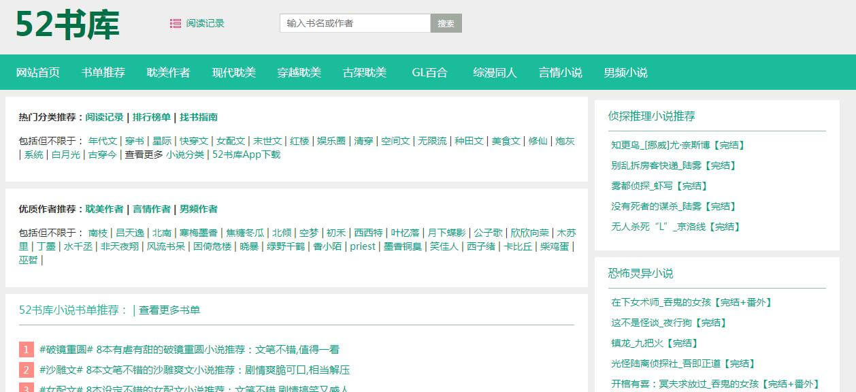Screen dimensions: 856x392
Task: Expand more categories via 小说分类 link
Action: click(x=185, y=154)
